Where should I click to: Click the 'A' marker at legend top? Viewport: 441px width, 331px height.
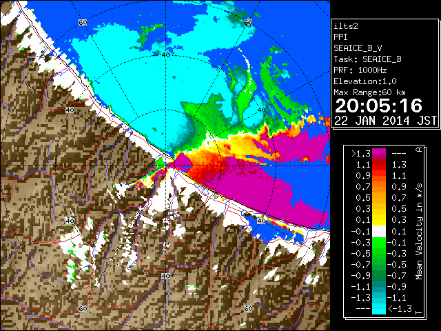tap(419, 150)
